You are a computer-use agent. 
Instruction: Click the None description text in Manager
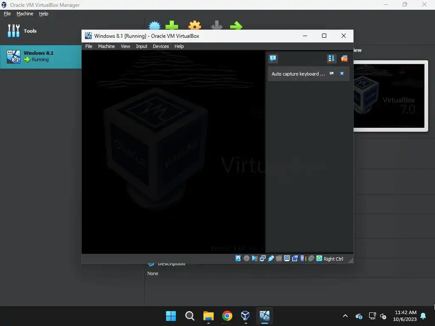click(153, 273)
